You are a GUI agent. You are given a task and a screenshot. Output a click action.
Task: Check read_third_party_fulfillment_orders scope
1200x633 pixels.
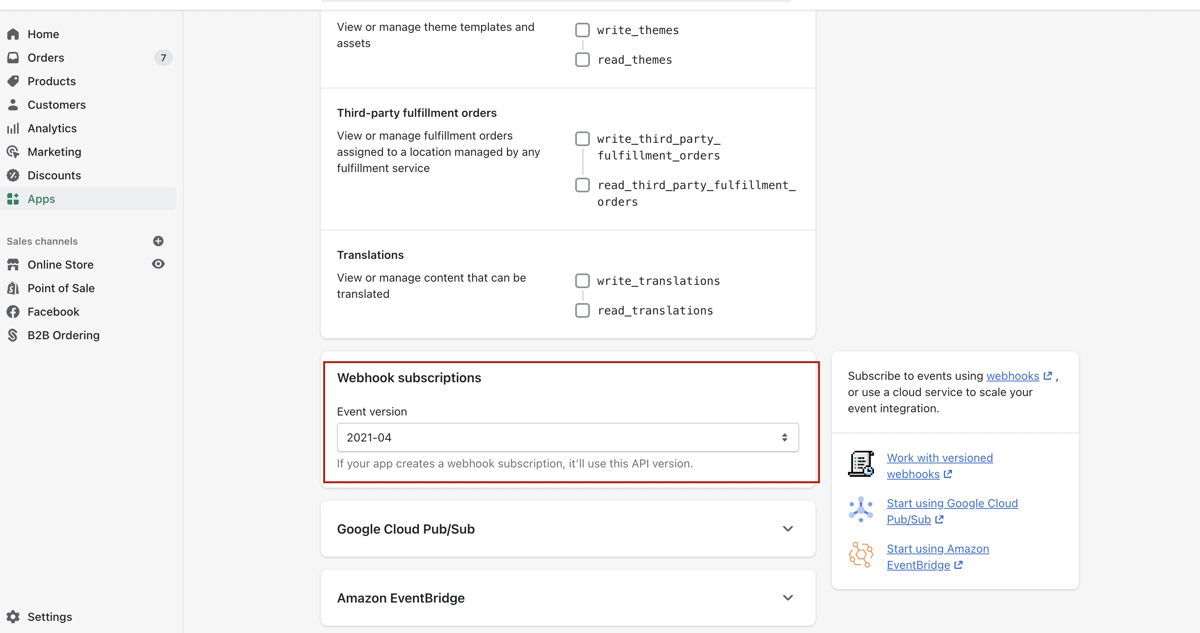point(582,185)
